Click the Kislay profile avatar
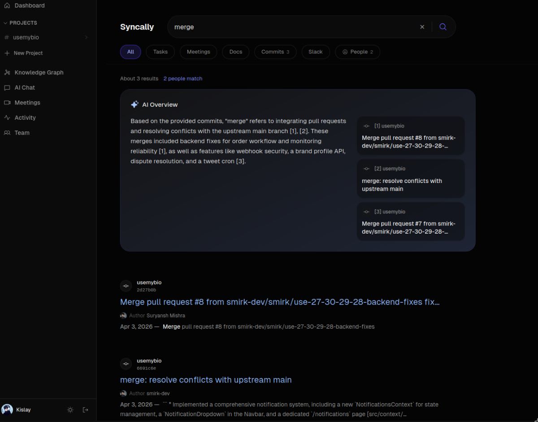The image size is (538, 422). (x=7, y=409)
